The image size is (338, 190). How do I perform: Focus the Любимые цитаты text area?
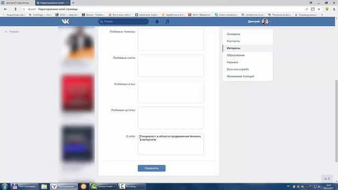(x=171, y=118)
